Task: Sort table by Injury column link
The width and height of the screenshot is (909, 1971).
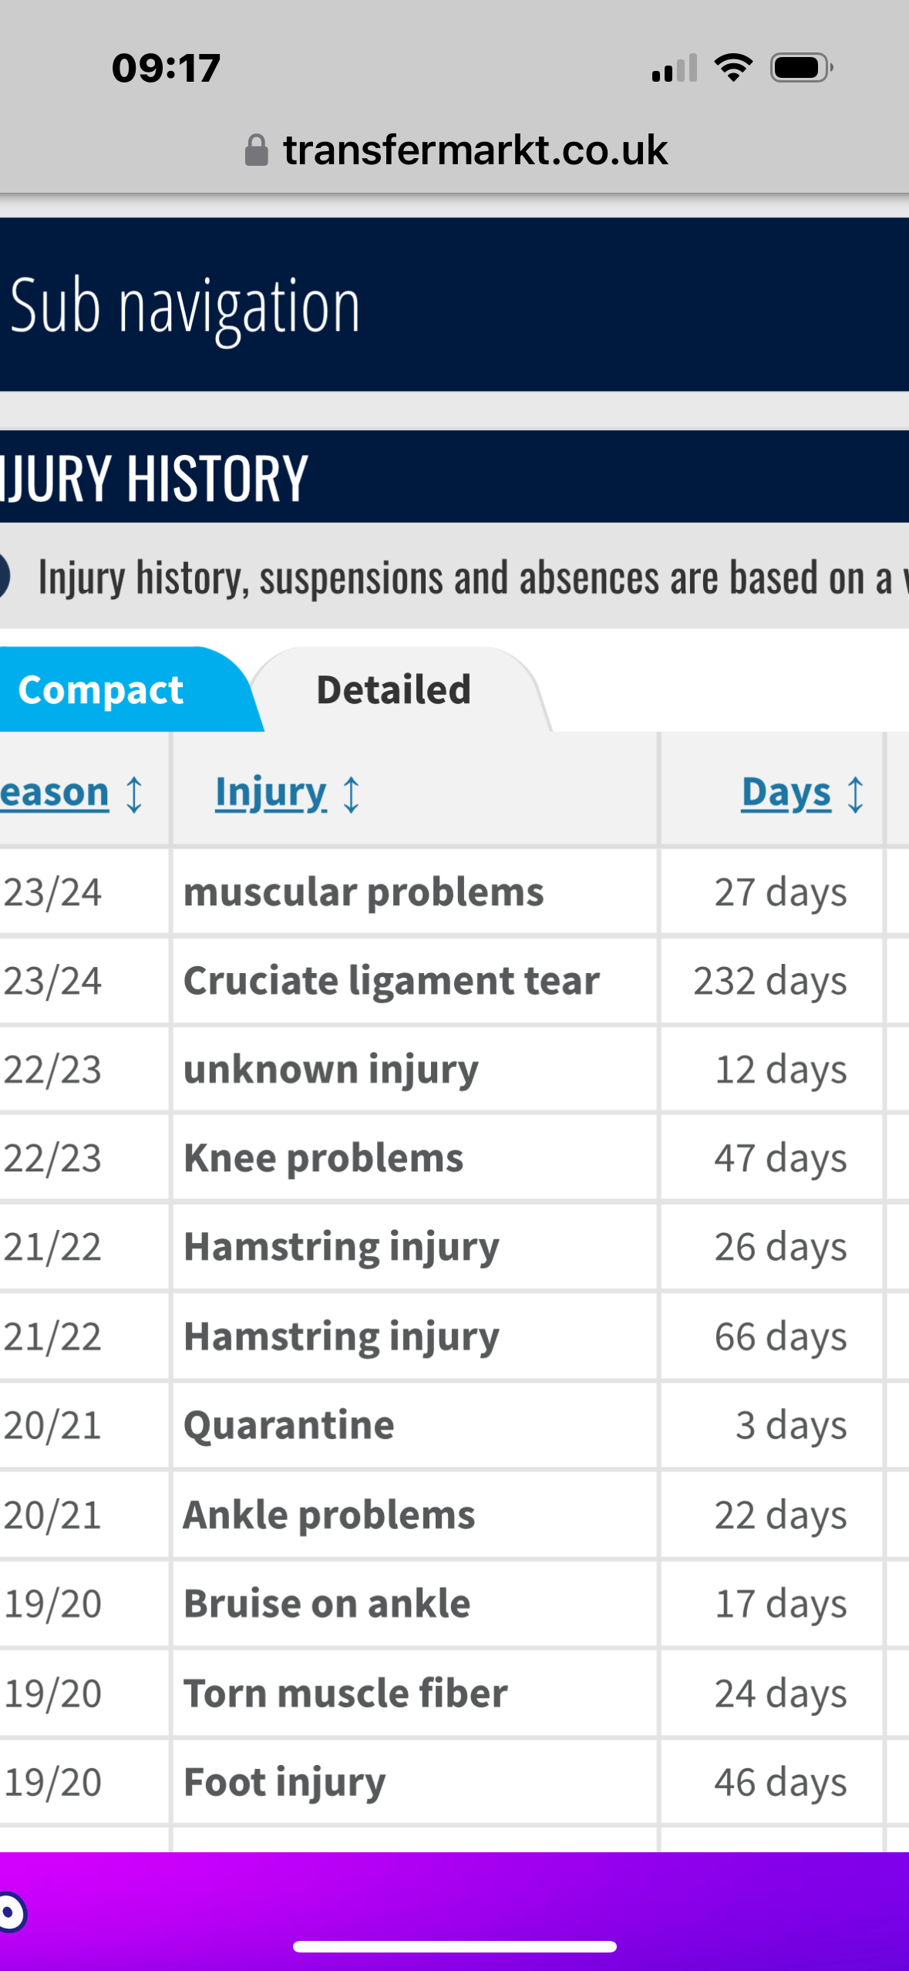Action: pos(271,793)
